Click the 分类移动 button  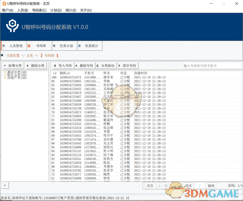(107, 66)
